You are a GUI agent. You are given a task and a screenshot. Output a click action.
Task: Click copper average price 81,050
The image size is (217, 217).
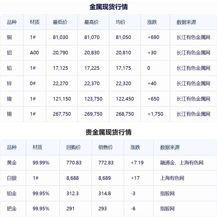pos(123,37)
